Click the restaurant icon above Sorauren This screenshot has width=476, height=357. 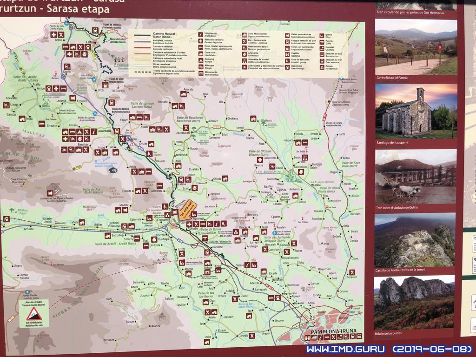click(x=352, y=272)
